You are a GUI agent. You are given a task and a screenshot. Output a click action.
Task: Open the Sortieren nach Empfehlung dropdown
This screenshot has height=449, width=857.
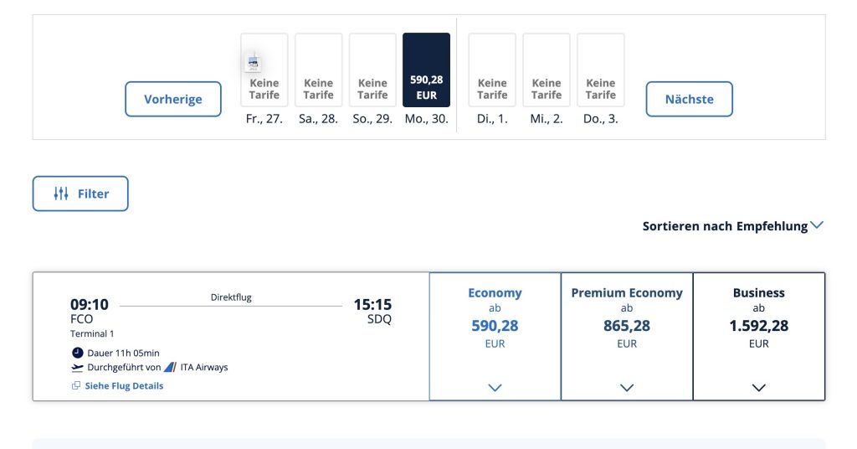(732, 226)
